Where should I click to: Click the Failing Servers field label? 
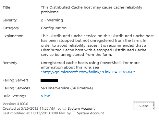tap(16, 80)
